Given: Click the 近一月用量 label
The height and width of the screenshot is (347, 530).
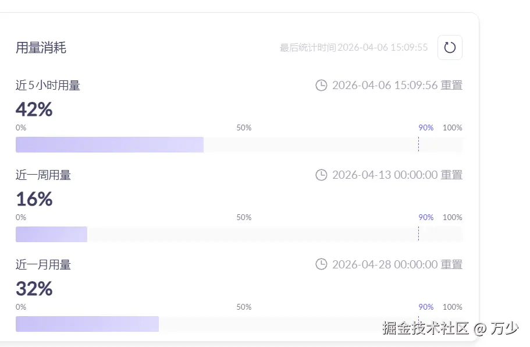Looking at the screenshot, I should tap(43, 264).
